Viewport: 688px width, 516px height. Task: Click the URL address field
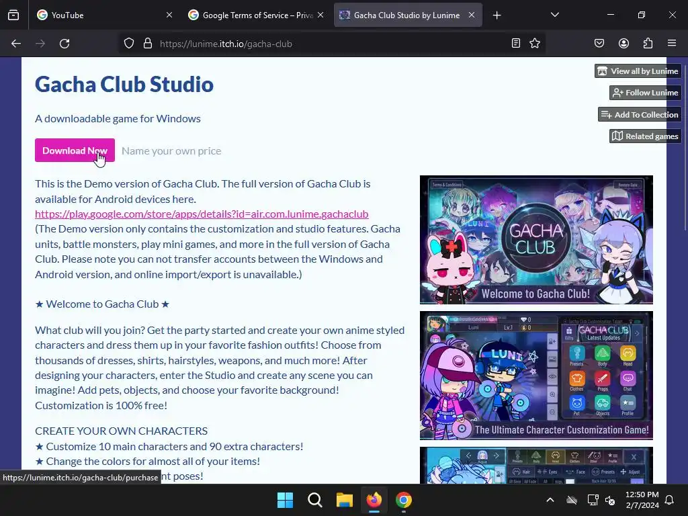[x=331, y=44]
